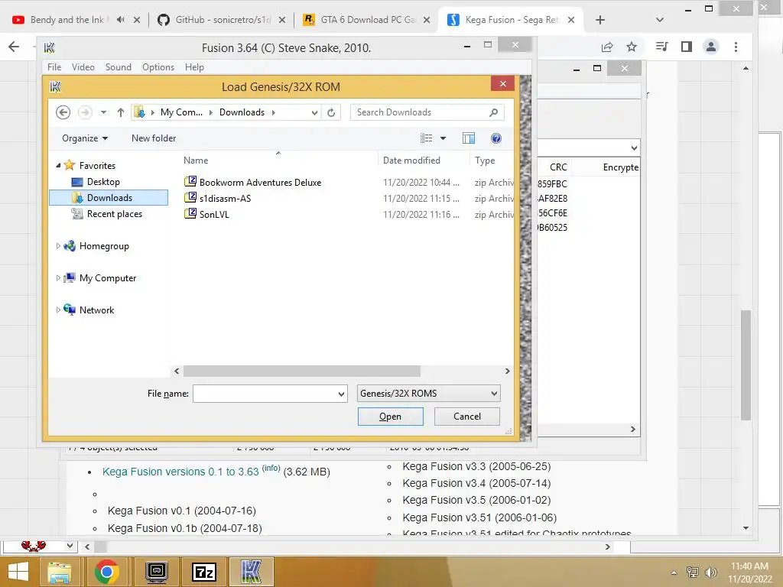Screen dimensions: 783x587
Task: Collapse the Favorites tree node
Action: click(x=58, y=165)
